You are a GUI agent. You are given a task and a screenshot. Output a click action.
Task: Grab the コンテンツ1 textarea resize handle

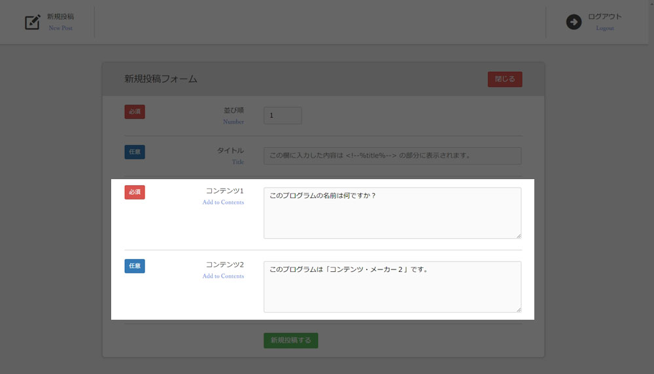point(518,235)
